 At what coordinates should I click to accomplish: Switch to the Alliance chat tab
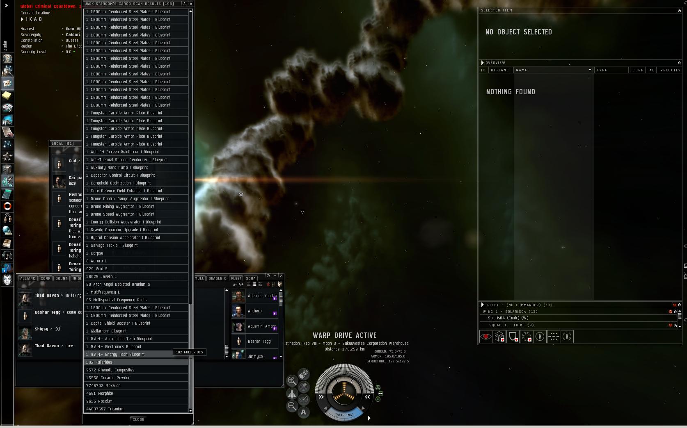[x=27, y=278]
